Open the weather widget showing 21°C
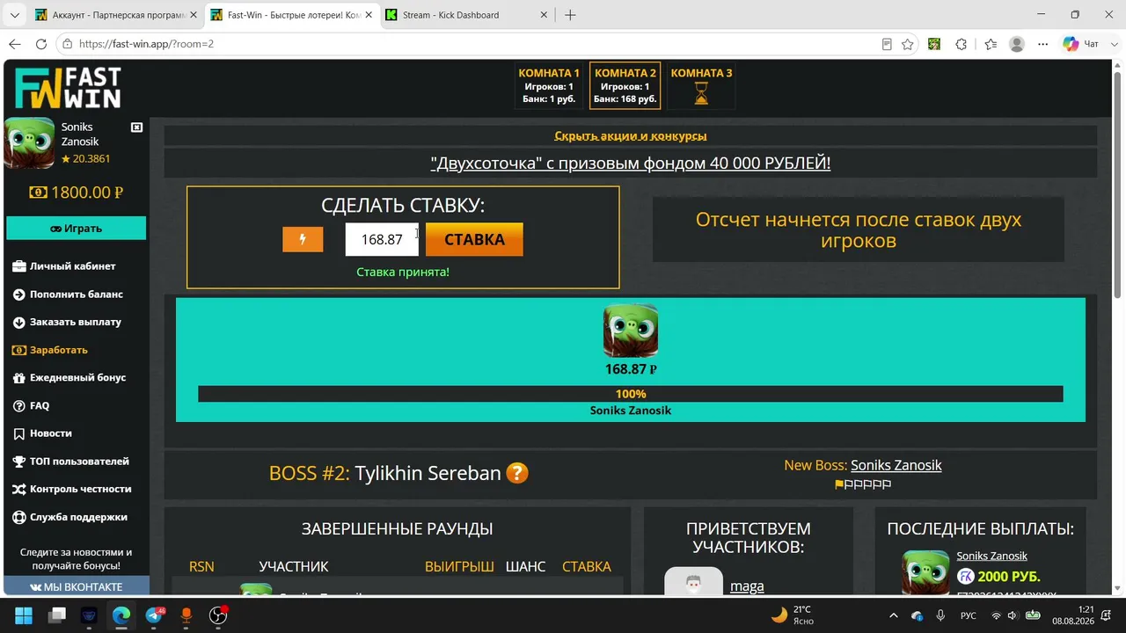Image resolution: width=1126 pixels, height=633 pixels. tap(793, 615)
